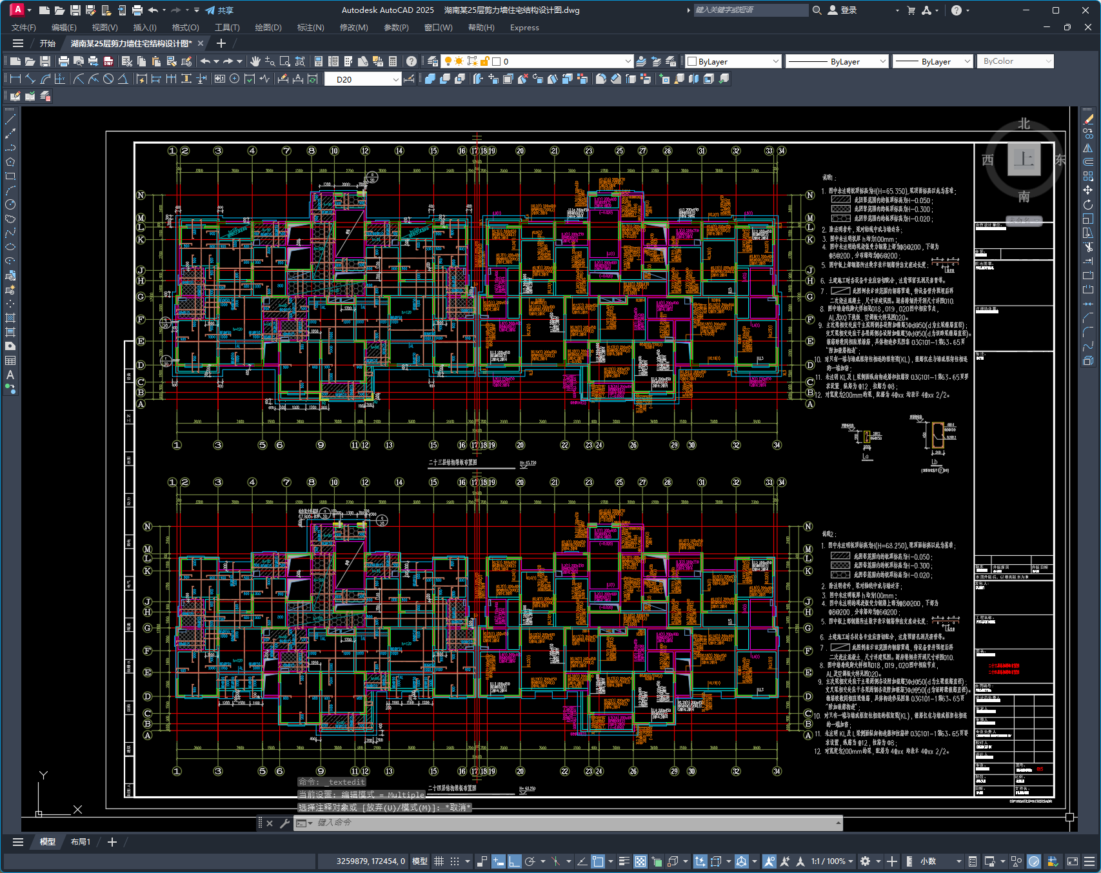Viewport: 1101px width, 873px height.
Task: Click the Erase tool in right toolbar
Action: [1088, 119]
